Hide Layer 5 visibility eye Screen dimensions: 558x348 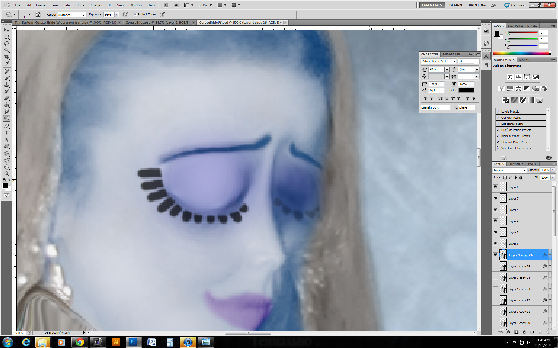tap(495, 209)
